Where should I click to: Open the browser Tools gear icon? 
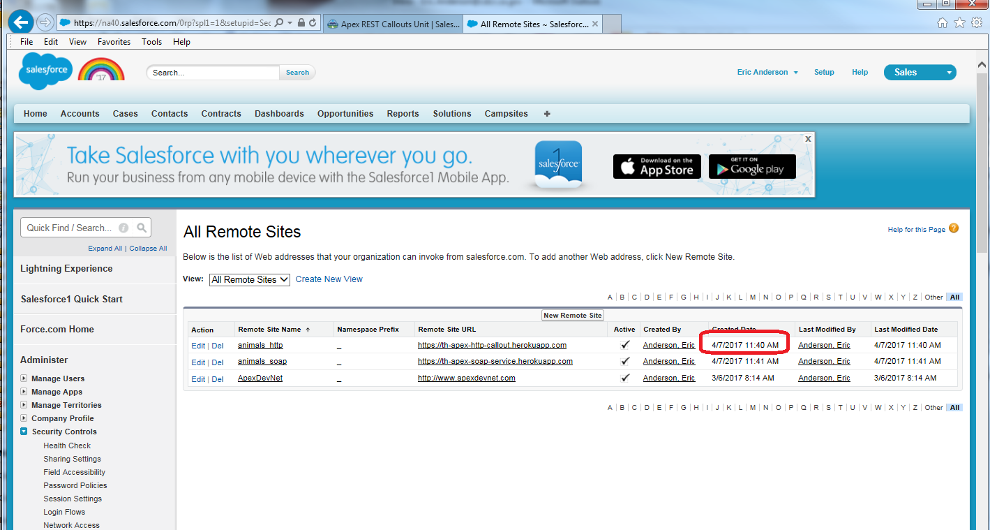976,23
